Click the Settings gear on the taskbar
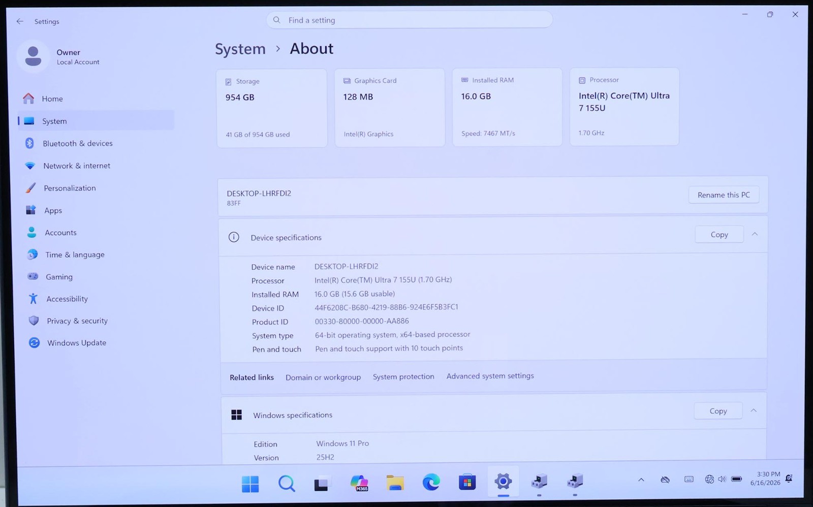This screenshot has height=507, width=813. (503, 482)
